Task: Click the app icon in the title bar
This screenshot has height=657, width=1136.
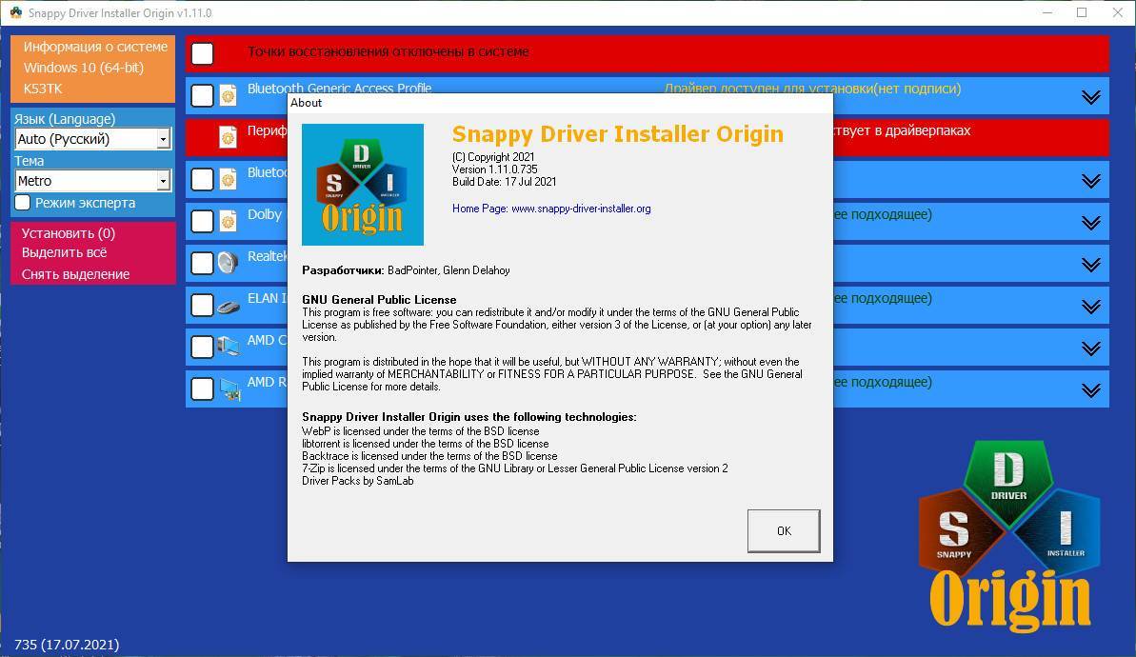Action: pyautogui.click(x=15, y=13)
